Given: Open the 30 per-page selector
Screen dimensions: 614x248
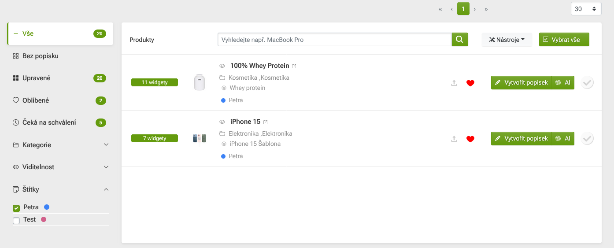Looking at the screenshot, I should tap(586, 9).
